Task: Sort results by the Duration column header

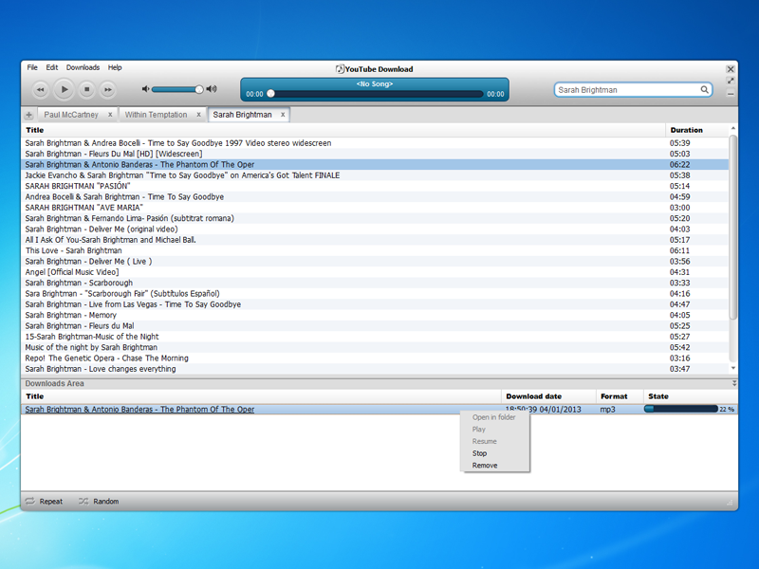Action: point(697,130)
